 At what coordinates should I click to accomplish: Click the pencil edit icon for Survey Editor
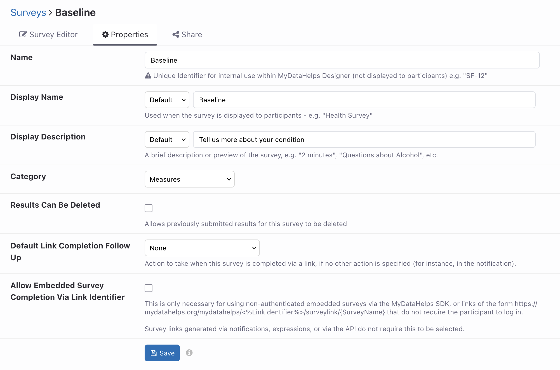(23, 34)
